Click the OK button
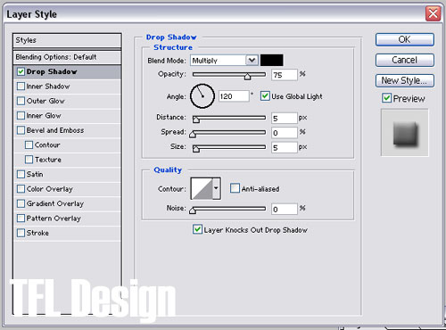The image size is (446, 330). (x=404, y=39)
